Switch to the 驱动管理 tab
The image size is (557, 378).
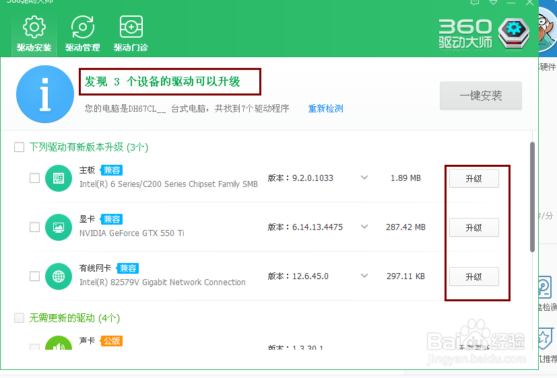(82, 34)
